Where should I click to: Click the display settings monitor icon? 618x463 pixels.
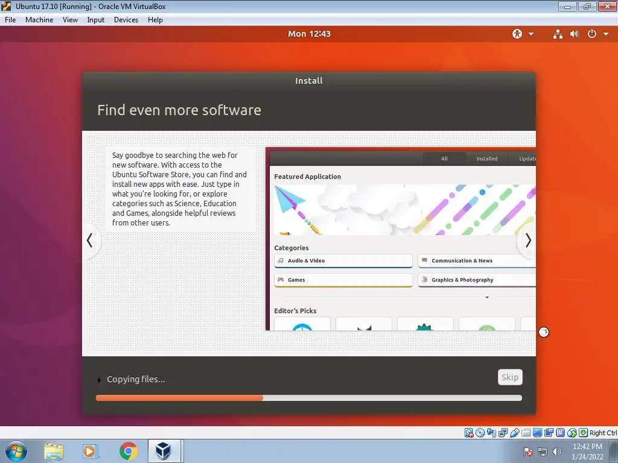click(537, 433)
